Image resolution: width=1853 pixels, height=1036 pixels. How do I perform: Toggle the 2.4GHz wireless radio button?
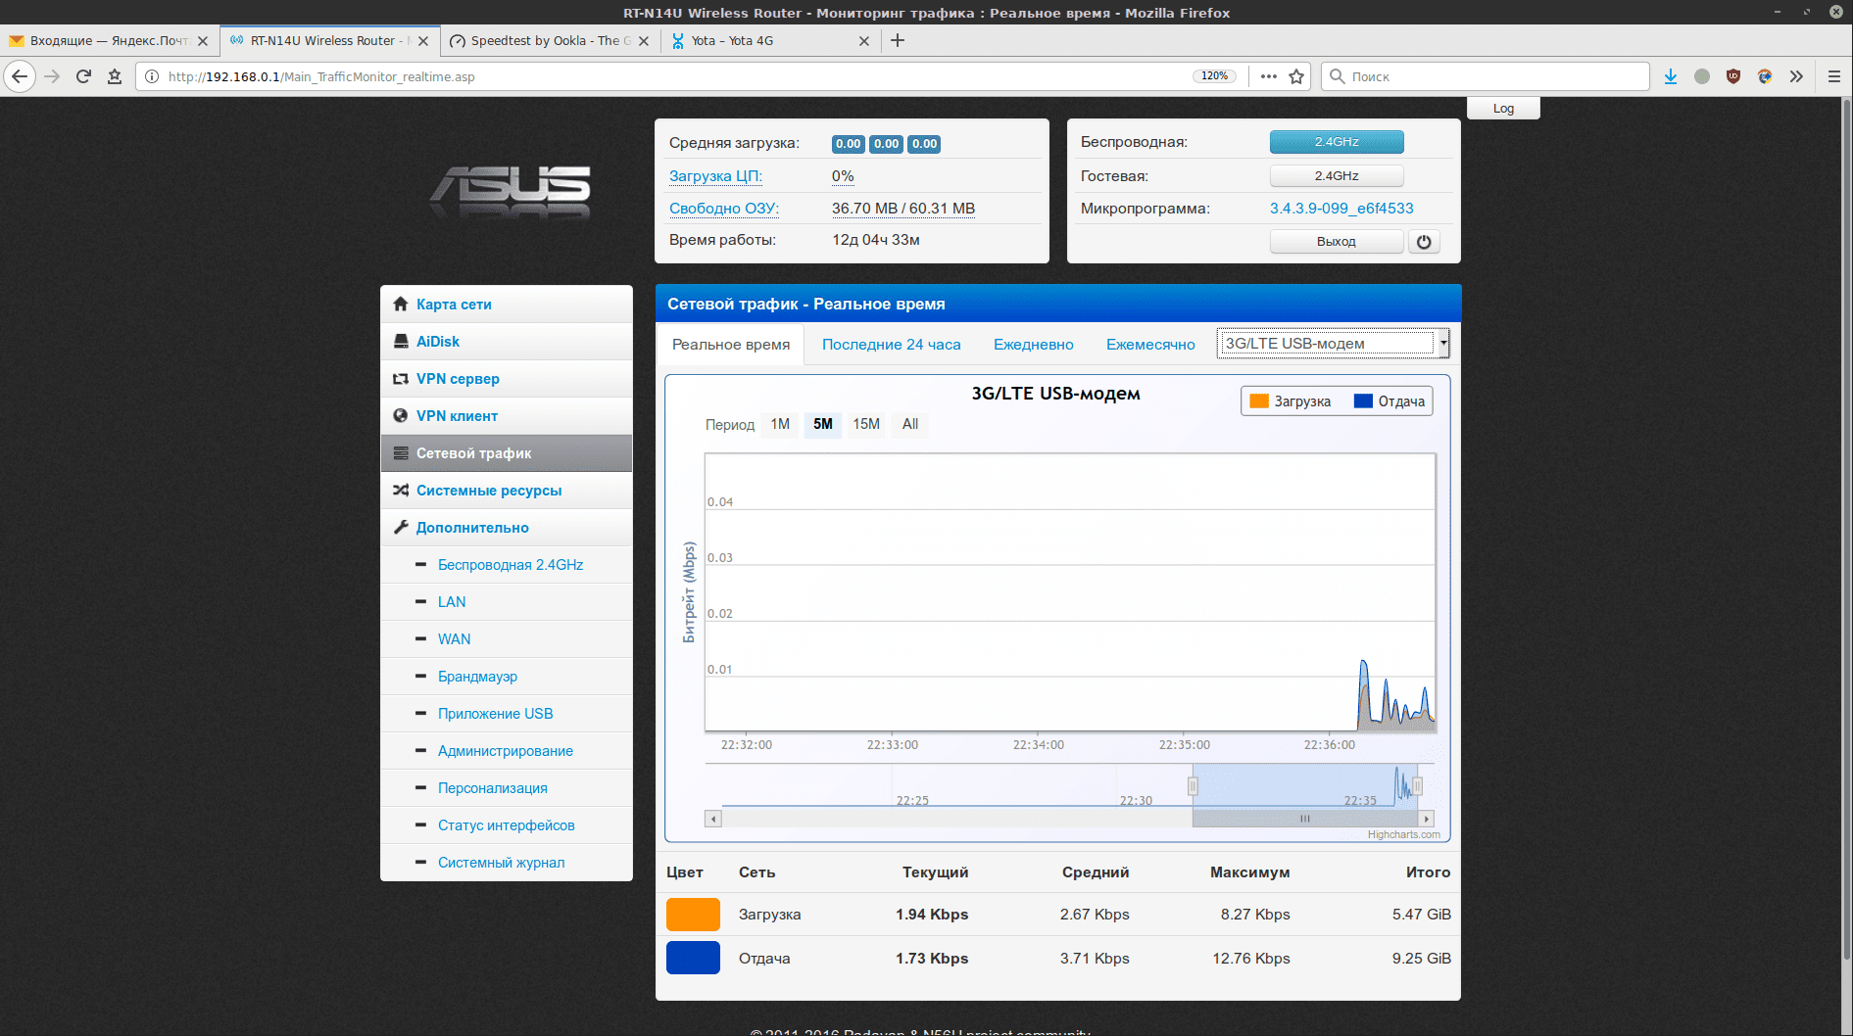[1336, 142]
